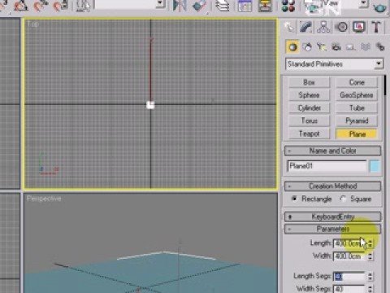This screenshot has height=293, width=390.
Task: Click the Tube primitive button
Action: 357,107
